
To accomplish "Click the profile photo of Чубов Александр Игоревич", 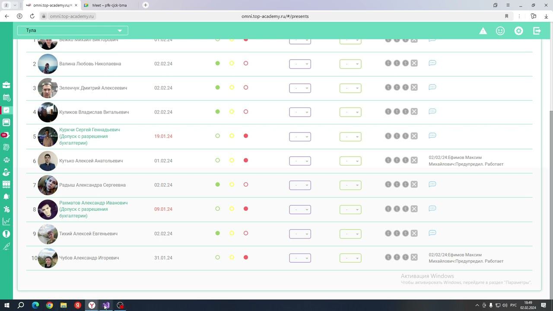I will [x=48, y=258].
